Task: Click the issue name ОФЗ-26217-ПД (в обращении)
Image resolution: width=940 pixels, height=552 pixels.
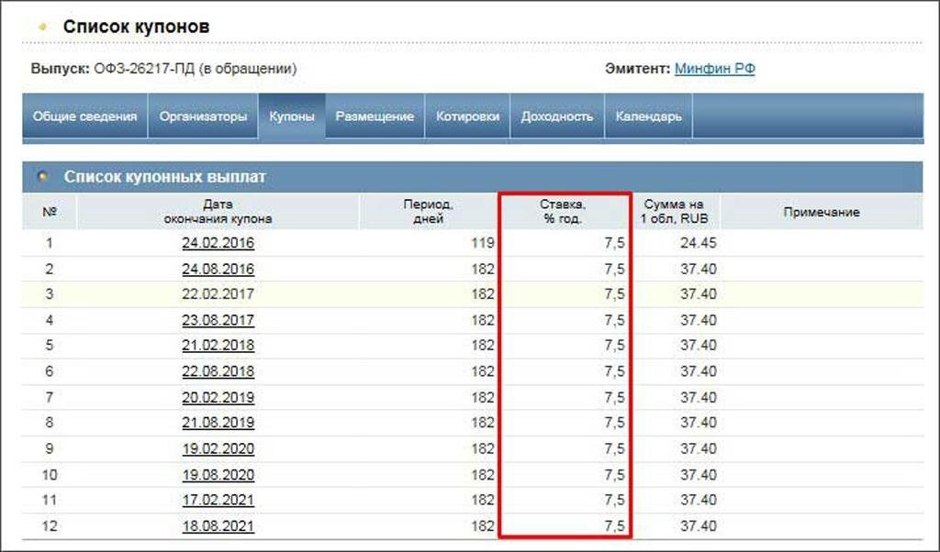Action: (x=195, y=68)
